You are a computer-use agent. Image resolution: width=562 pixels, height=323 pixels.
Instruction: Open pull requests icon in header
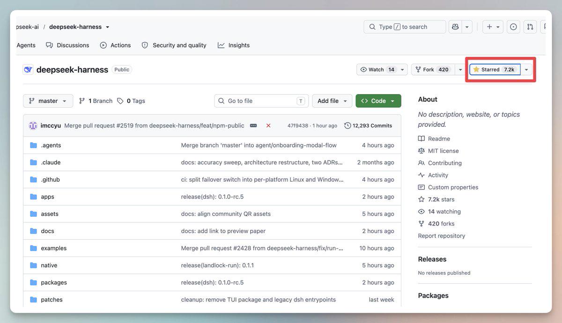point(530,27)
